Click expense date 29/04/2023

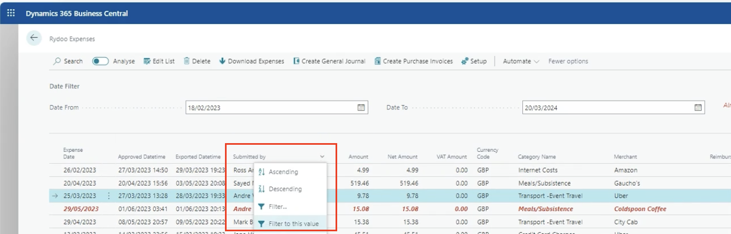click(80, 222)
